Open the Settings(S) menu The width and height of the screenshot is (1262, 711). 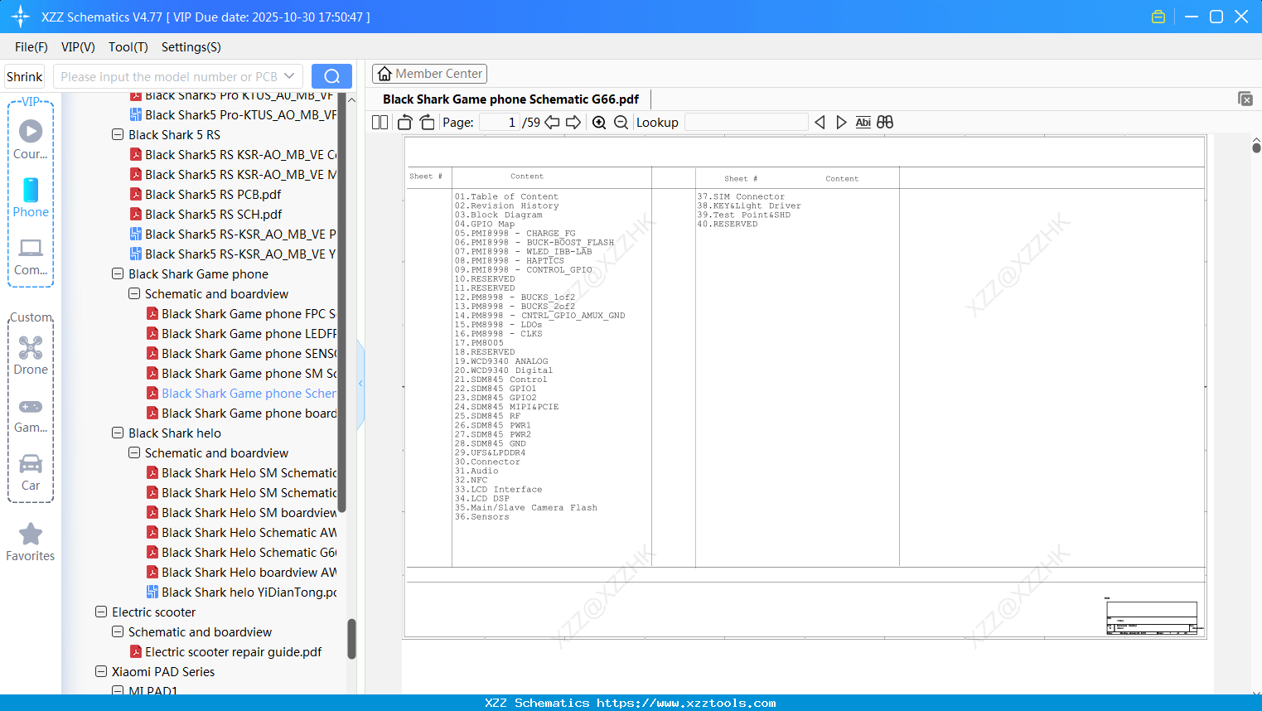(x=191, y=47)
